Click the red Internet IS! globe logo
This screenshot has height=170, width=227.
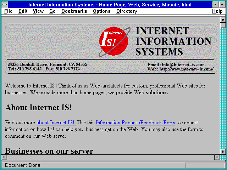pyautogui.click(x=114, y=41)
